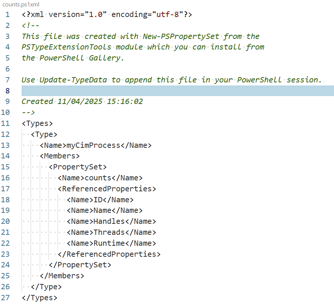Click line number 27 in the gutter
This screenshot has height=304, width=334.
[x=6, y=298]
